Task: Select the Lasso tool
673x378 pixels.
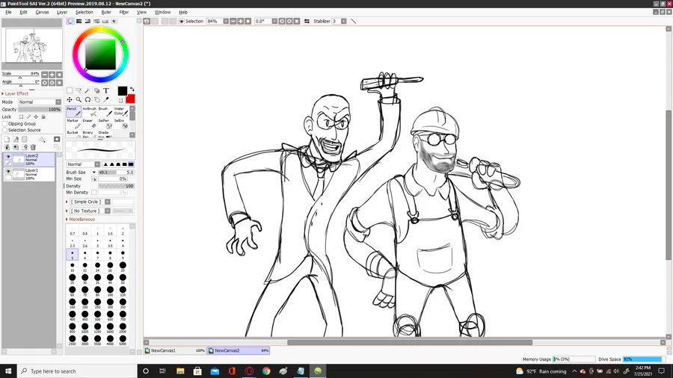Action: 79,90
